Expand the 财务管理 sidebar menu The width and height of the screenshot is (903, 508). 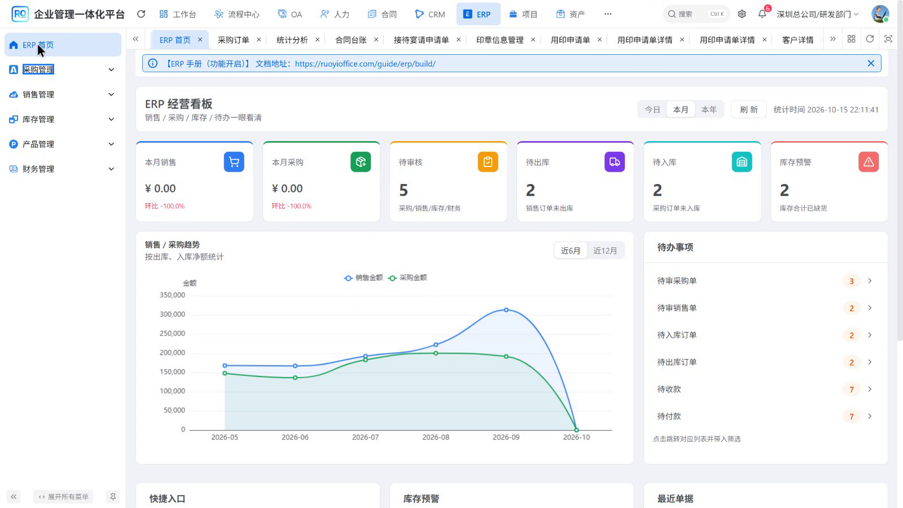tap(63, 169)
